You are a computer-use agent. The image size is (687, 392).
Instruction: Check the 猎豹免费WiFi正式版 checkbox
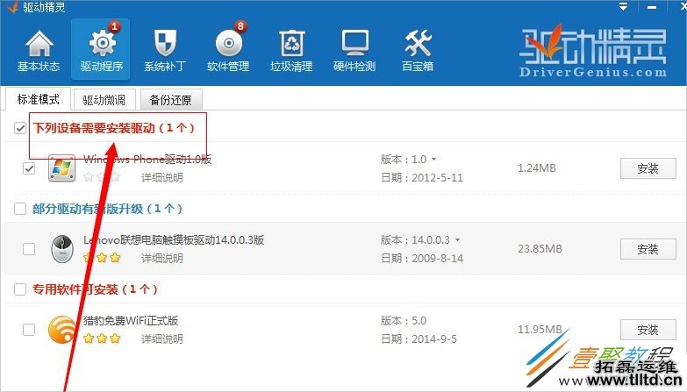pos(29,330)
